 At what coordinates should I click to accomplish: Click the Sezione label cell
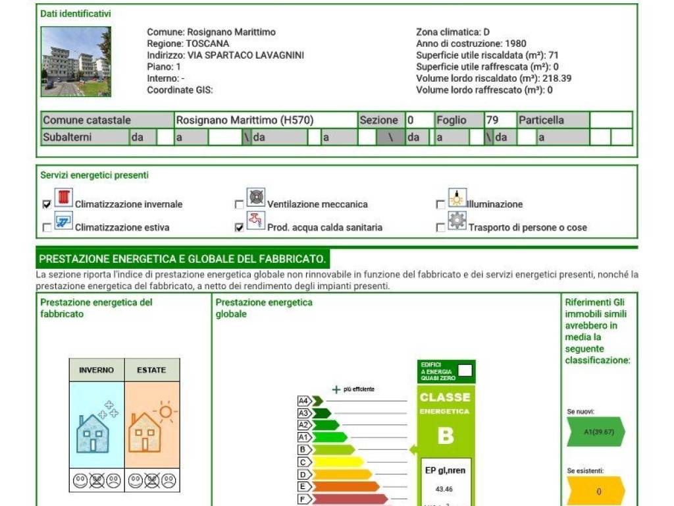(x=381, y=120)
